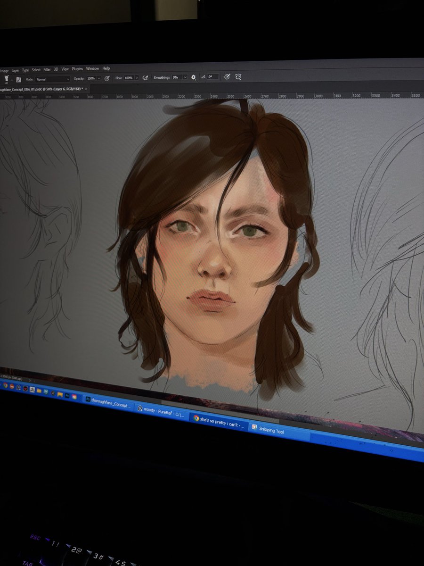
Task: Open the View menu
Action: (65, 69)
